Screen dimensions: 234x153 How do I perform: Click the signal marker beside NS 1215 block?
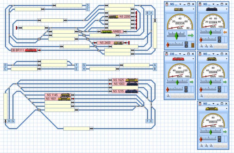click(110, 91)
